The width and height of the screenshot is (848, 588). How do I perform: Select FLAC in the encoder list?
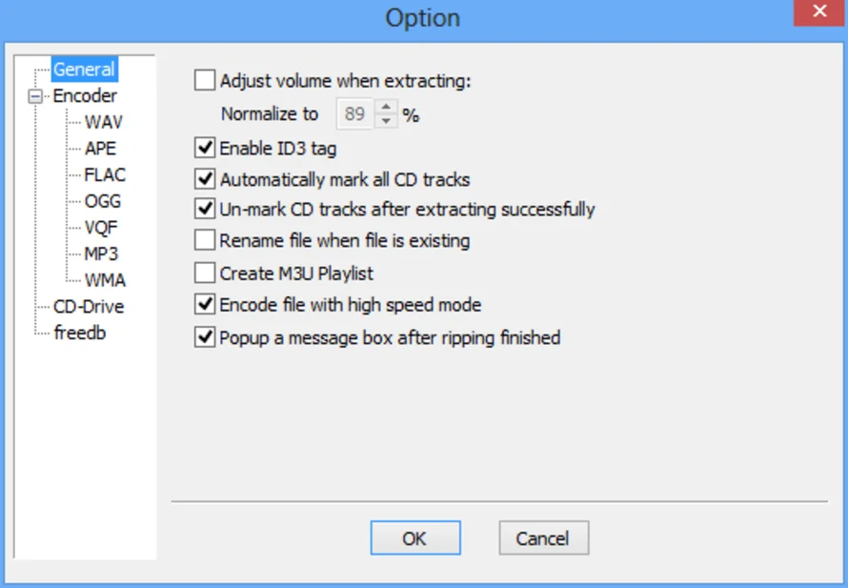coord(105,174)
